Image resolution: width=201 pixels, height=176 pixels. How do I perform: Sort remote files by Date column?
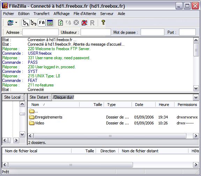point(143,105)
